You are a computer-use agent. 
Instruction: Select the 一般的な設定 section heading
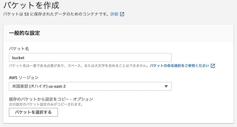coord(25,33)
